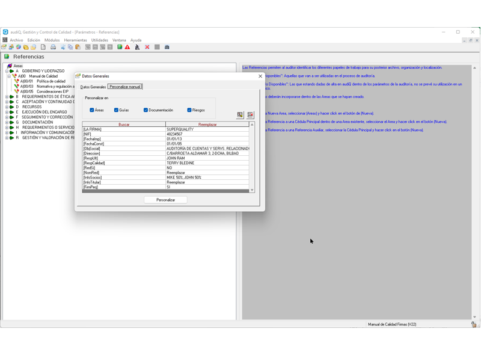Open the Archivo menu

[16, 40]
